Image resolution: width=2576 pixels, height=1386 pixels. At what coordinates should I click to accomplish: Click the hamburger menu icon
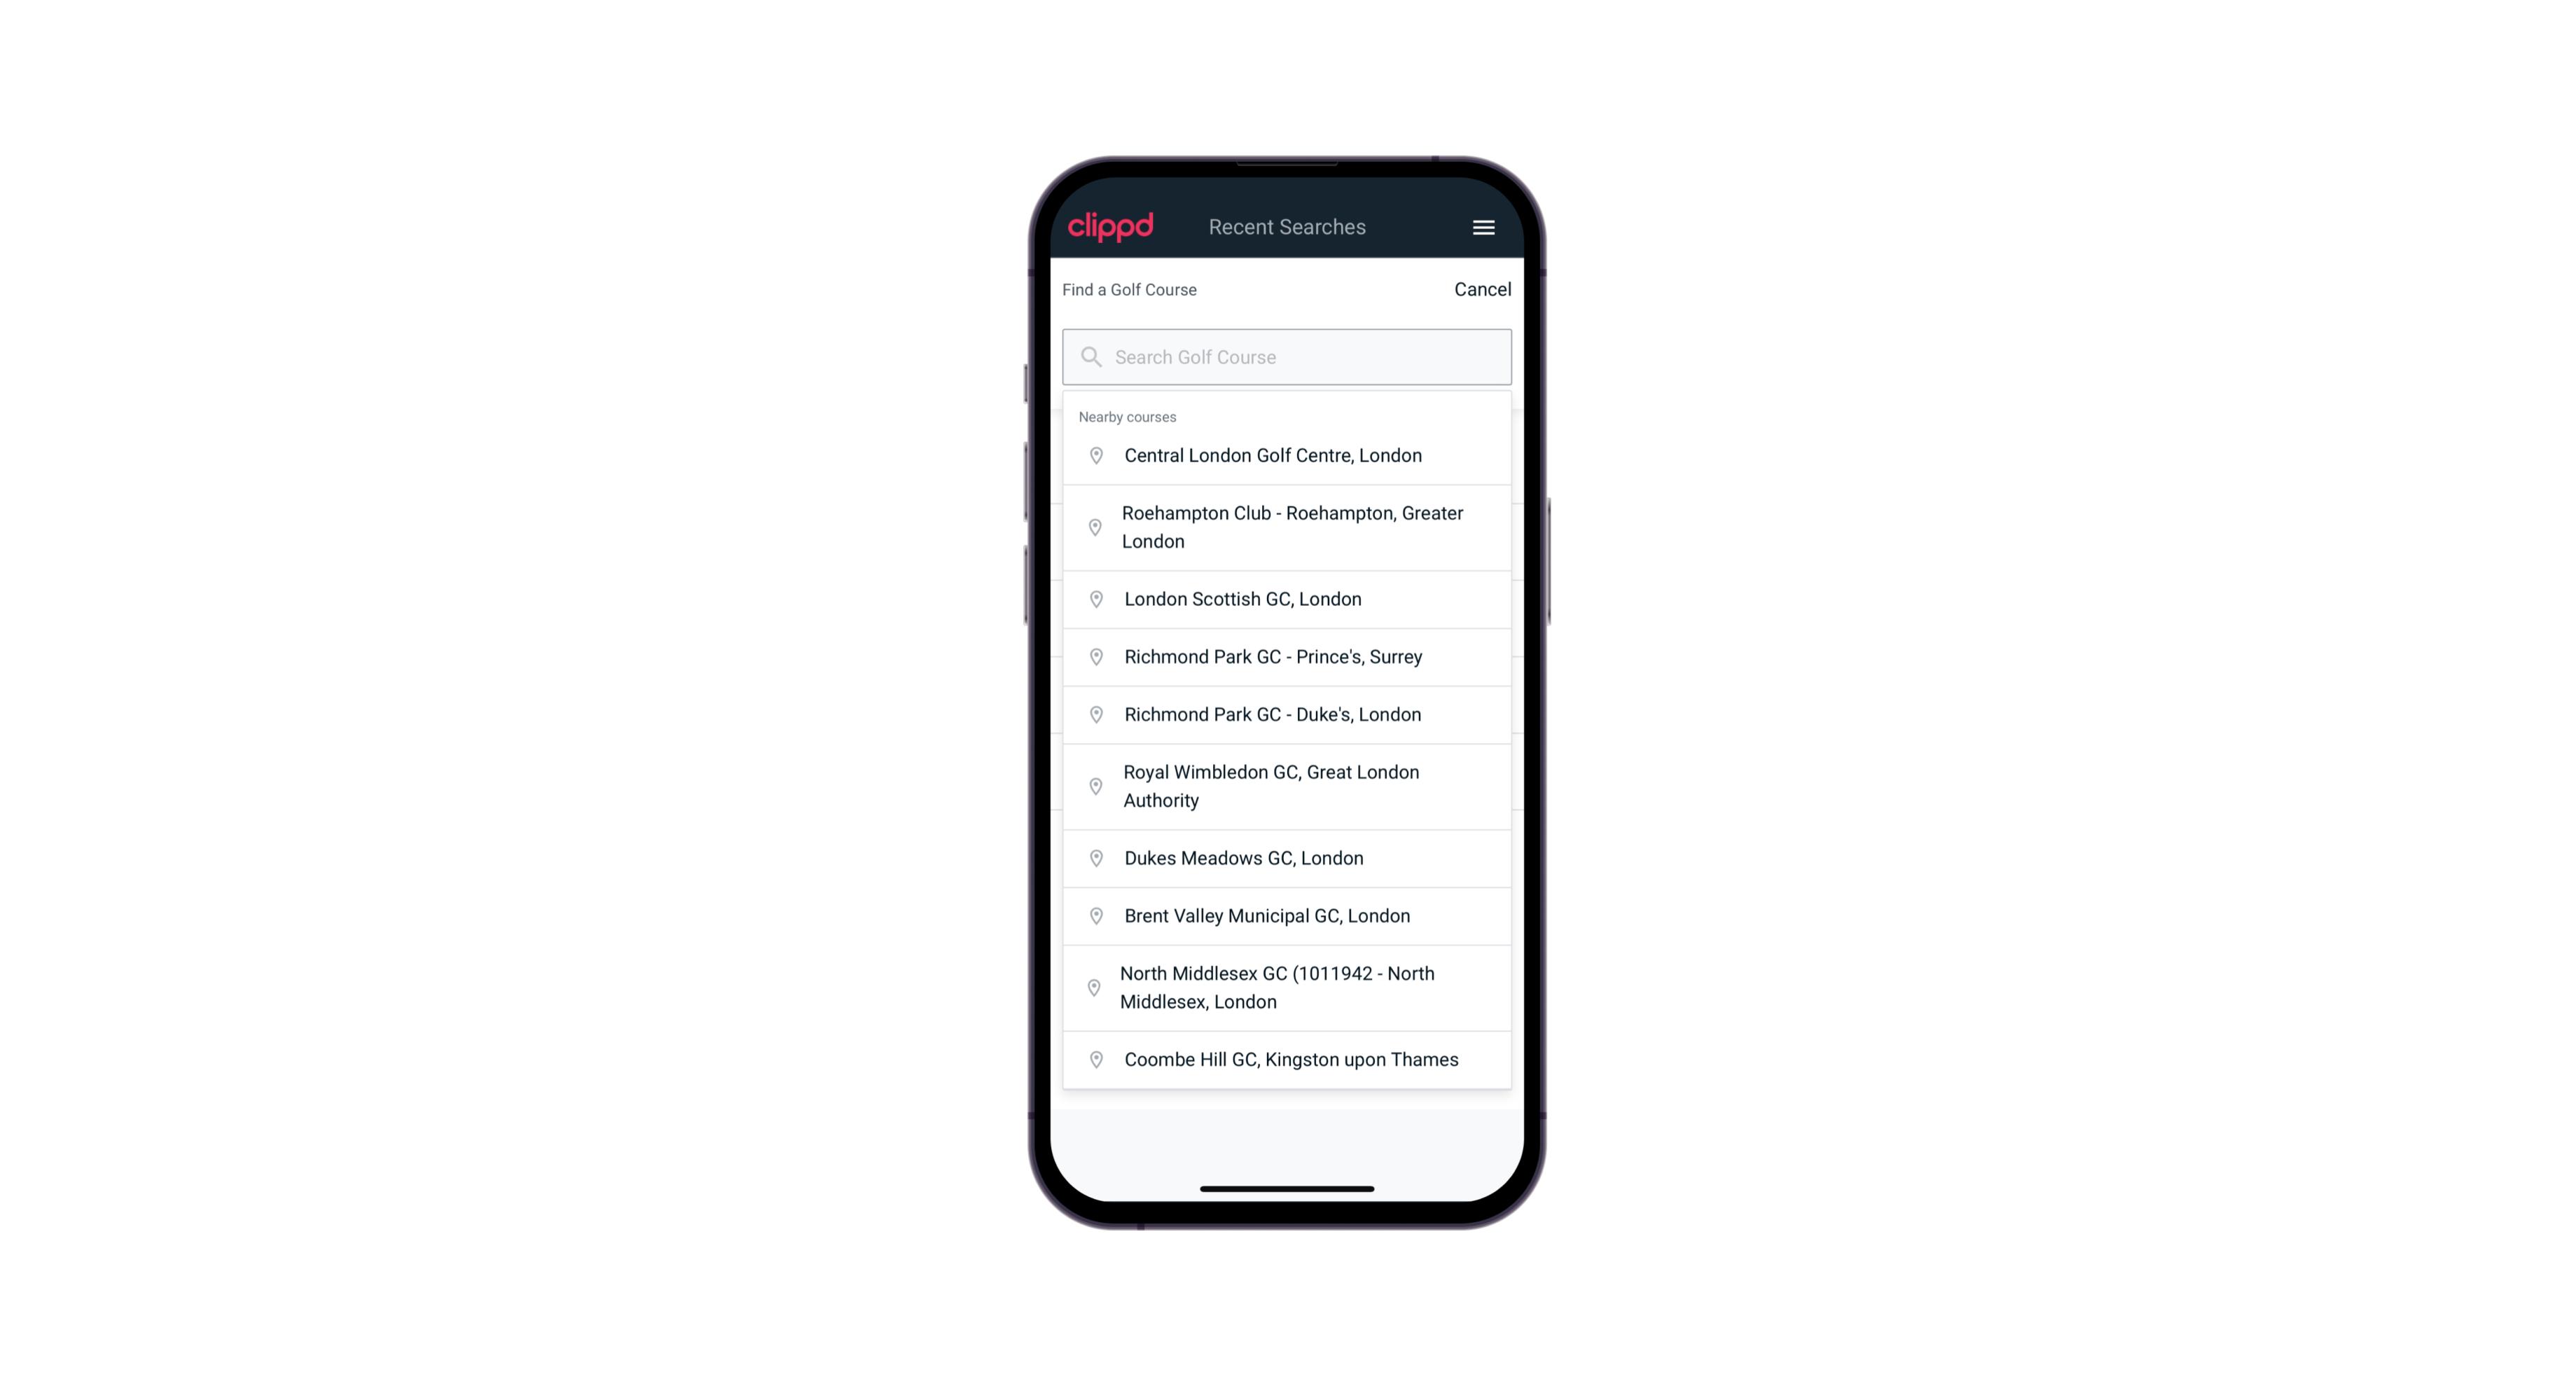tap(1483, 227)
